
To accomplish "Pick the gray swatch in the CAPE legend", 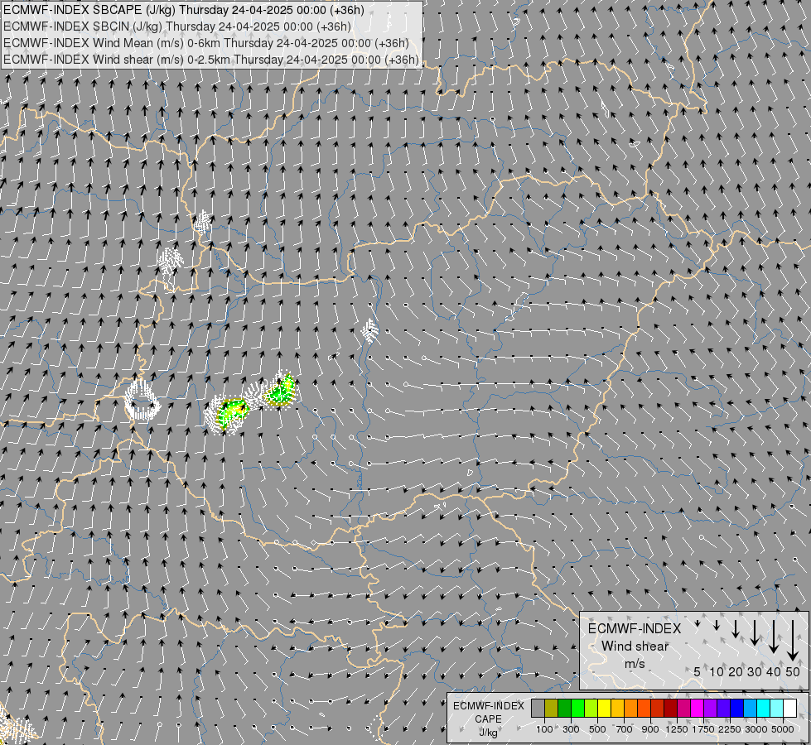I will [538, 709].
